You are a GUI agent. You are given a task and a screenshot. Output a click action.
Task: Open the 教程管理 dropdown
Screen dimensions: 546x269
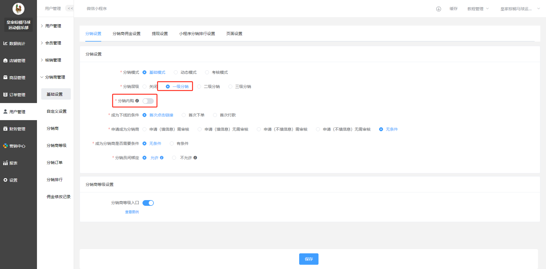click(478, 9)
